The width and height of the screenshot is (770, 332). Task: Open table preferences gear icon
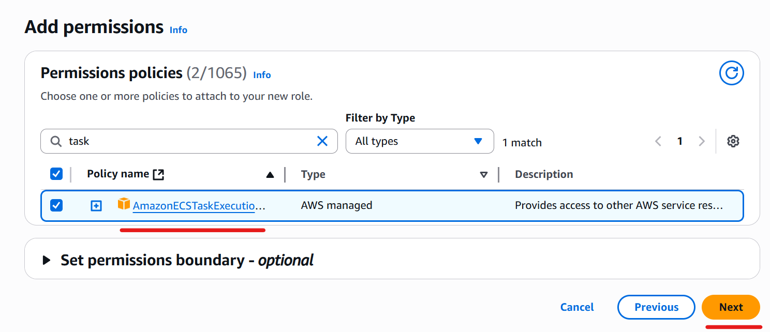[733, 141]
